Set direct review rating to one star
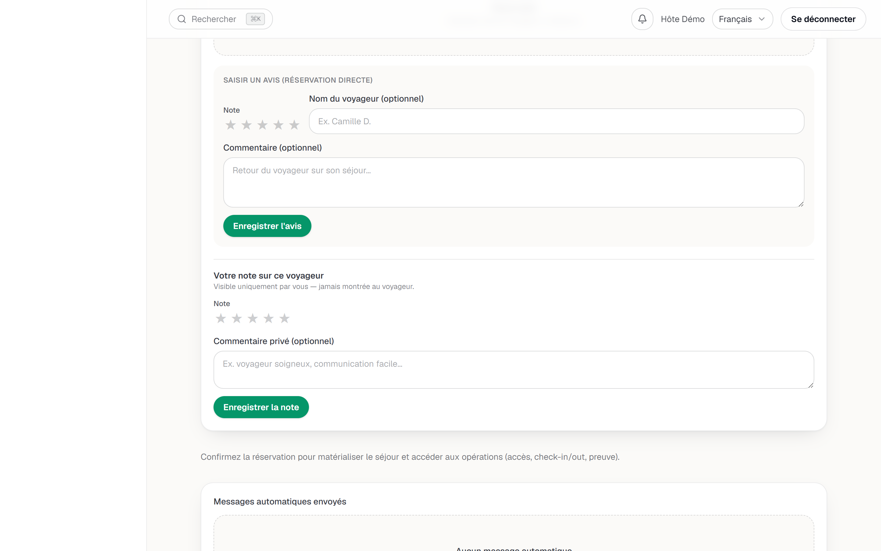The image size is (881, 551). pos(230,125)
